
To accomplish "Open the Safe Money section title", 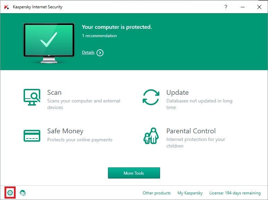I will click(x=65, y=131).
